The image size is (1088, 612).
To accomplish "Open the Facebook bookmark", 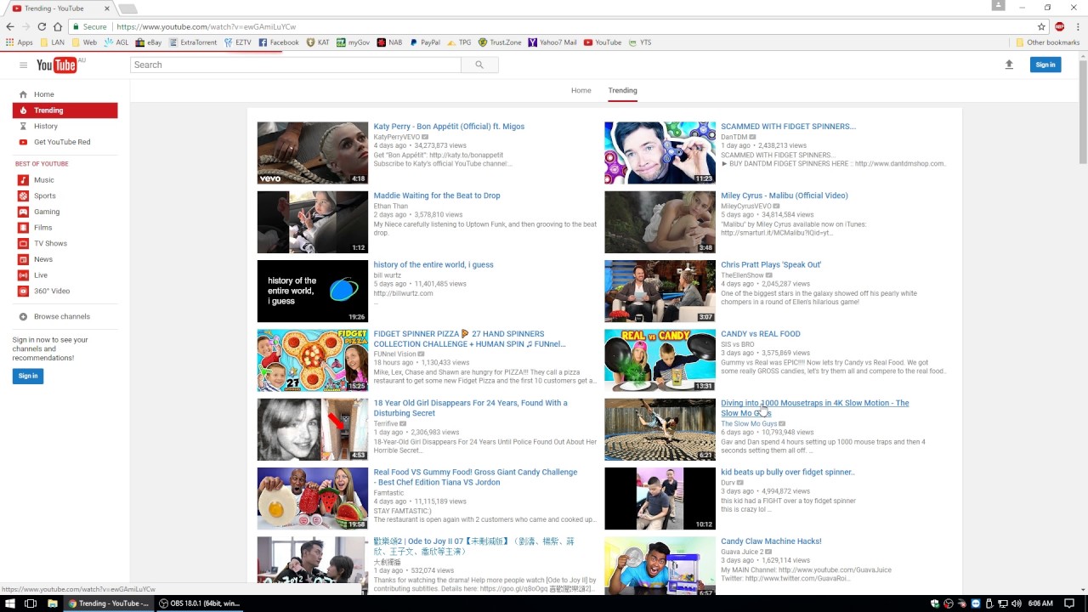I will coord(279,42).
